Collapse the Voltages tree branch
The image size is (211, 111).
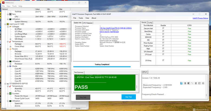pyautogui.click(x=8, y=27)
